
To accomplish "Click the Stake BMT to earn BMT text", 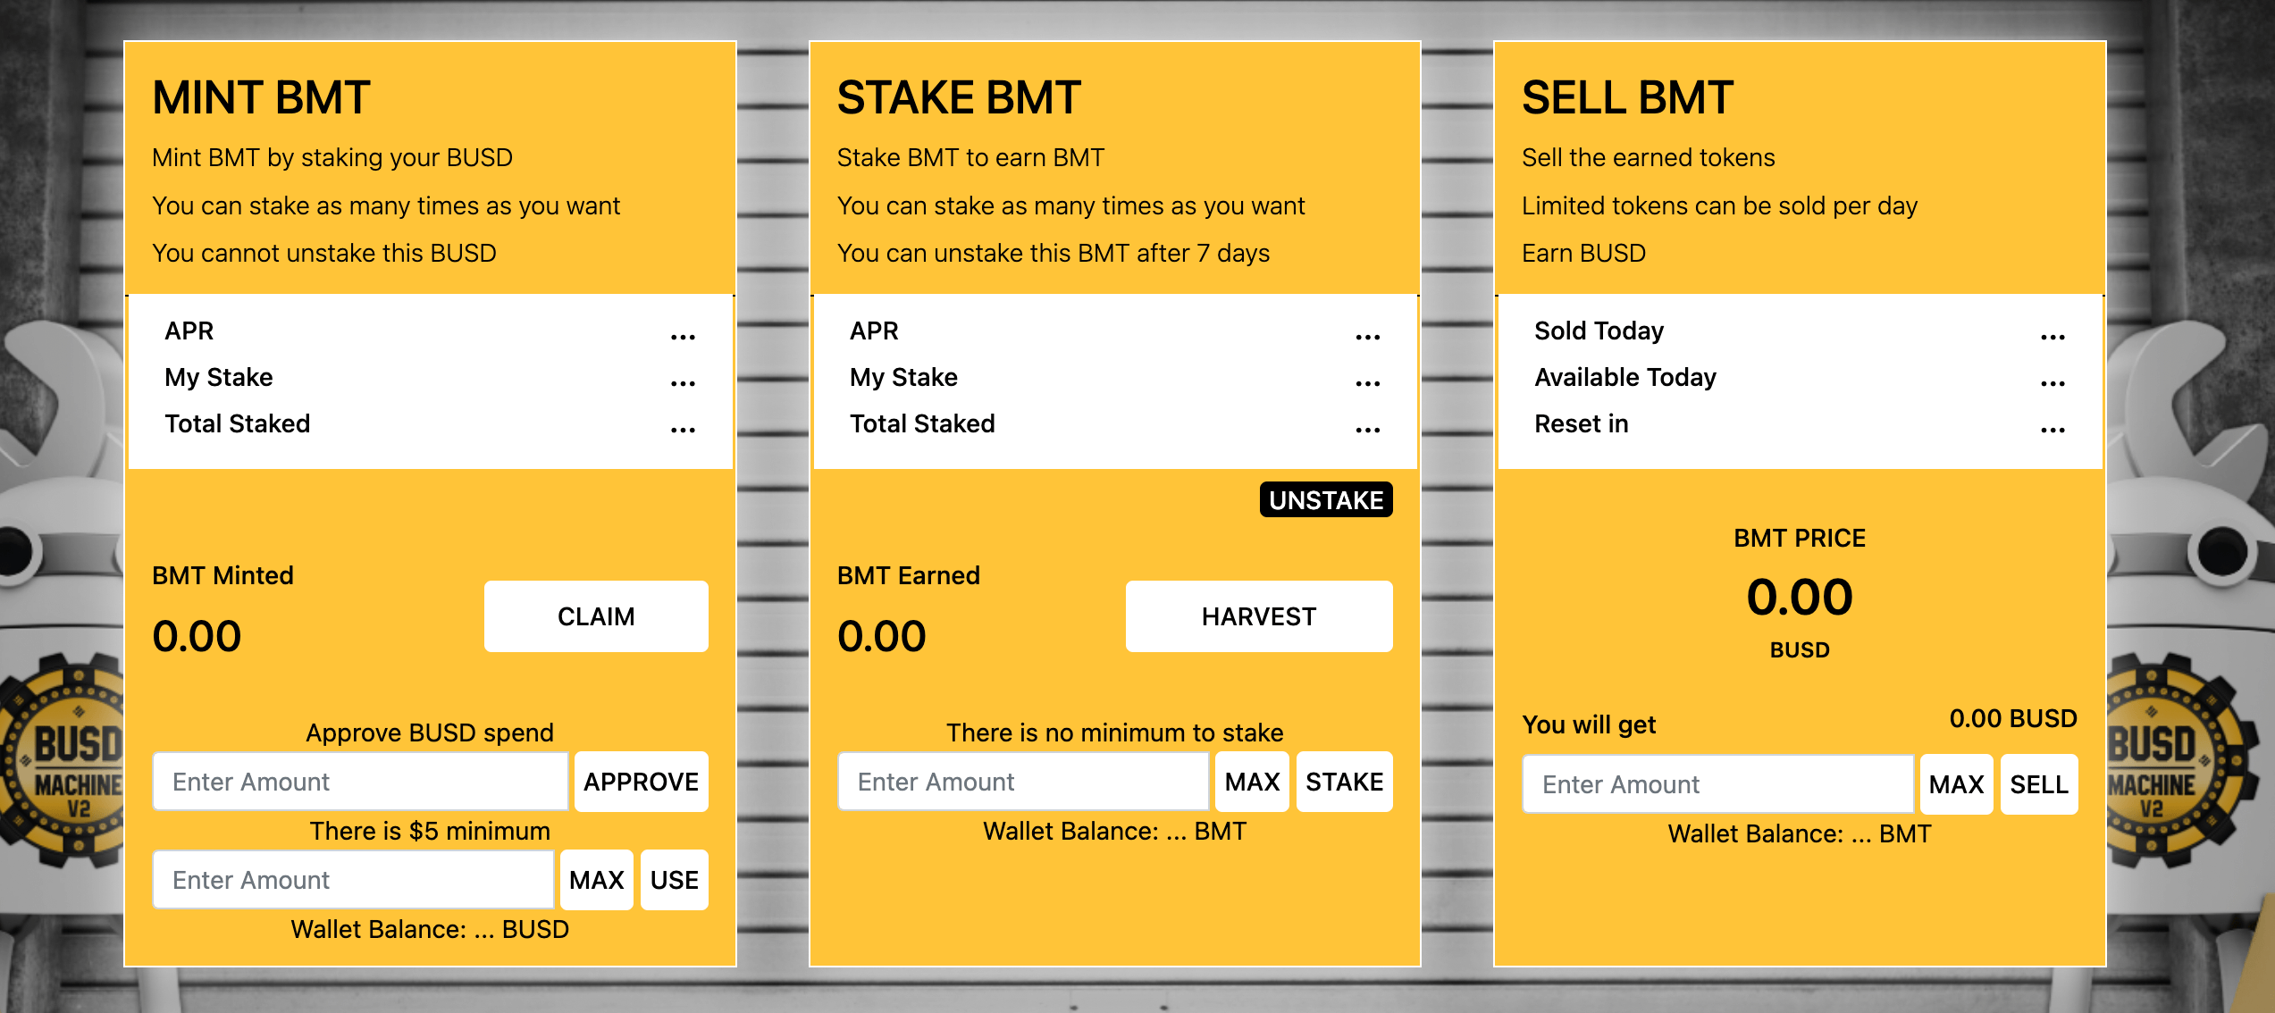I will (x=970, y=157).
